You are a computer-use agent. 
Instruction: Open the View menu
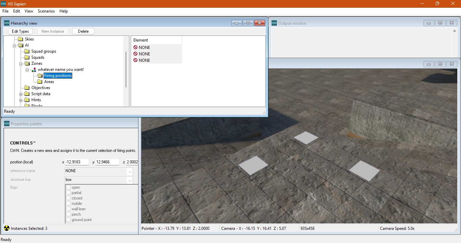click(x=29, y=11)
